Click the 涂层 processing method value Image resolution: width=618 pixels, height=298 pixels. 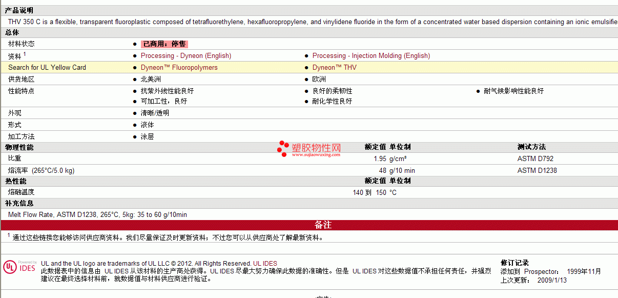[148, 137]
